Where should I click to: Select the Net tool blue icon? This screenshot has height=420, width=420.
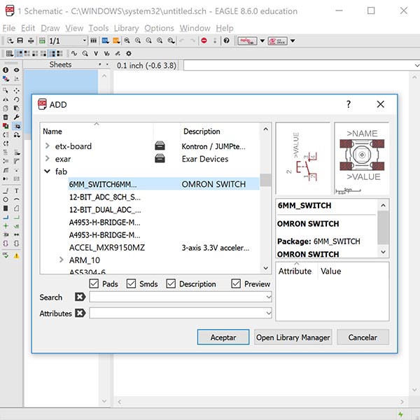(6, 217)
